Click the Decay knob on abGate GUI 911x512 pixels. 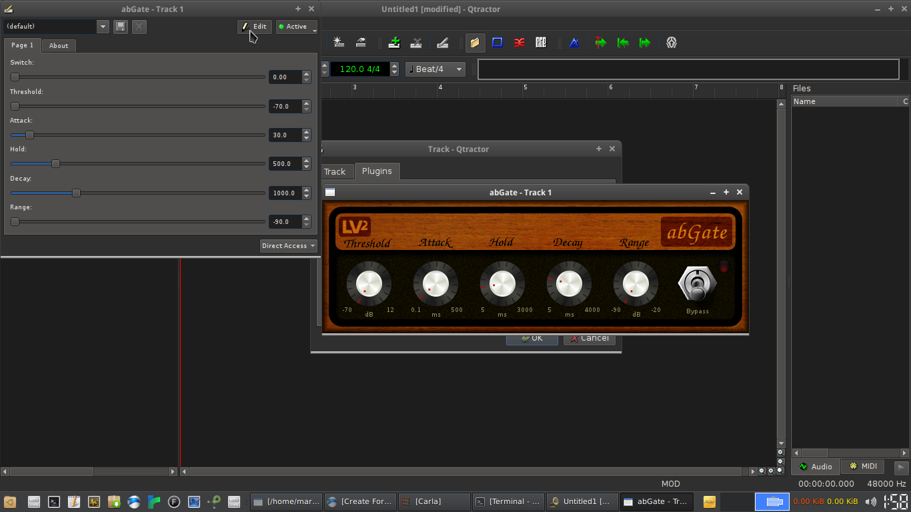click(x=569, y=284)
